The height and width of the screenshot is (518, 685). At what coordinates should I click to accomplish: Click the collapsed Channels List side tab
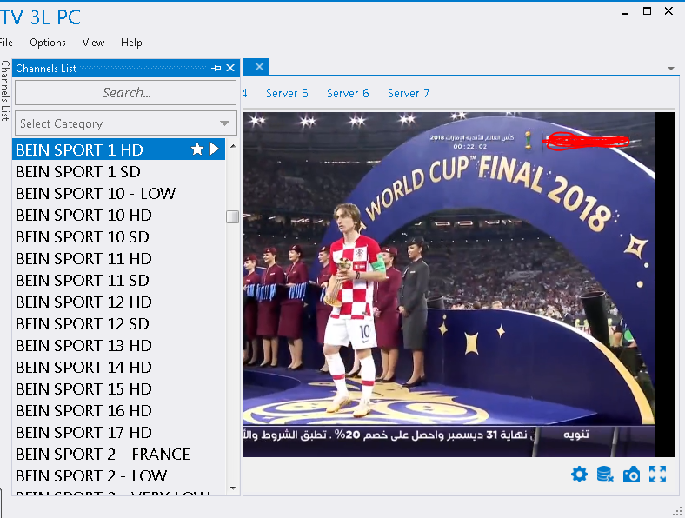coord(5,90)
